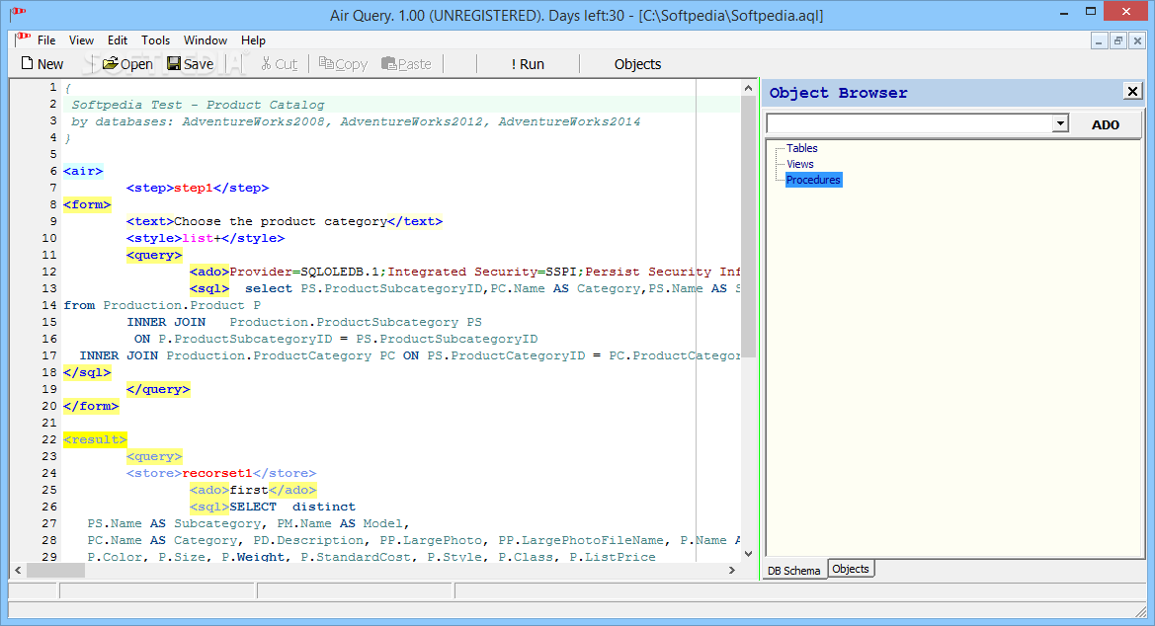This screenshot has height=626, width=1155.
Task: Switch to the DB Schema tab
Action: [793, 571]
